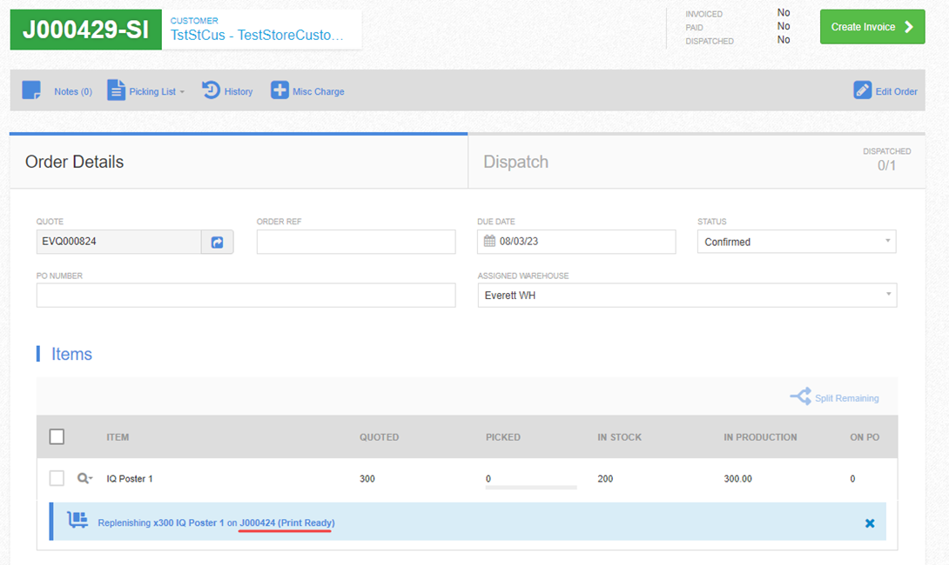Image resolution: width=949 pixels, height=565 pixels.
Task: Click the Picked column header
Action: click(503, 437)
